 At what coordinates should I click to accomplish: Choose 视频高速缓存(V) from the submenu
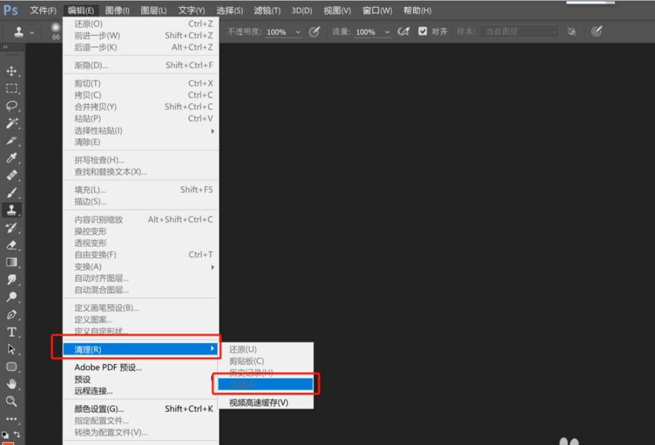258,403
